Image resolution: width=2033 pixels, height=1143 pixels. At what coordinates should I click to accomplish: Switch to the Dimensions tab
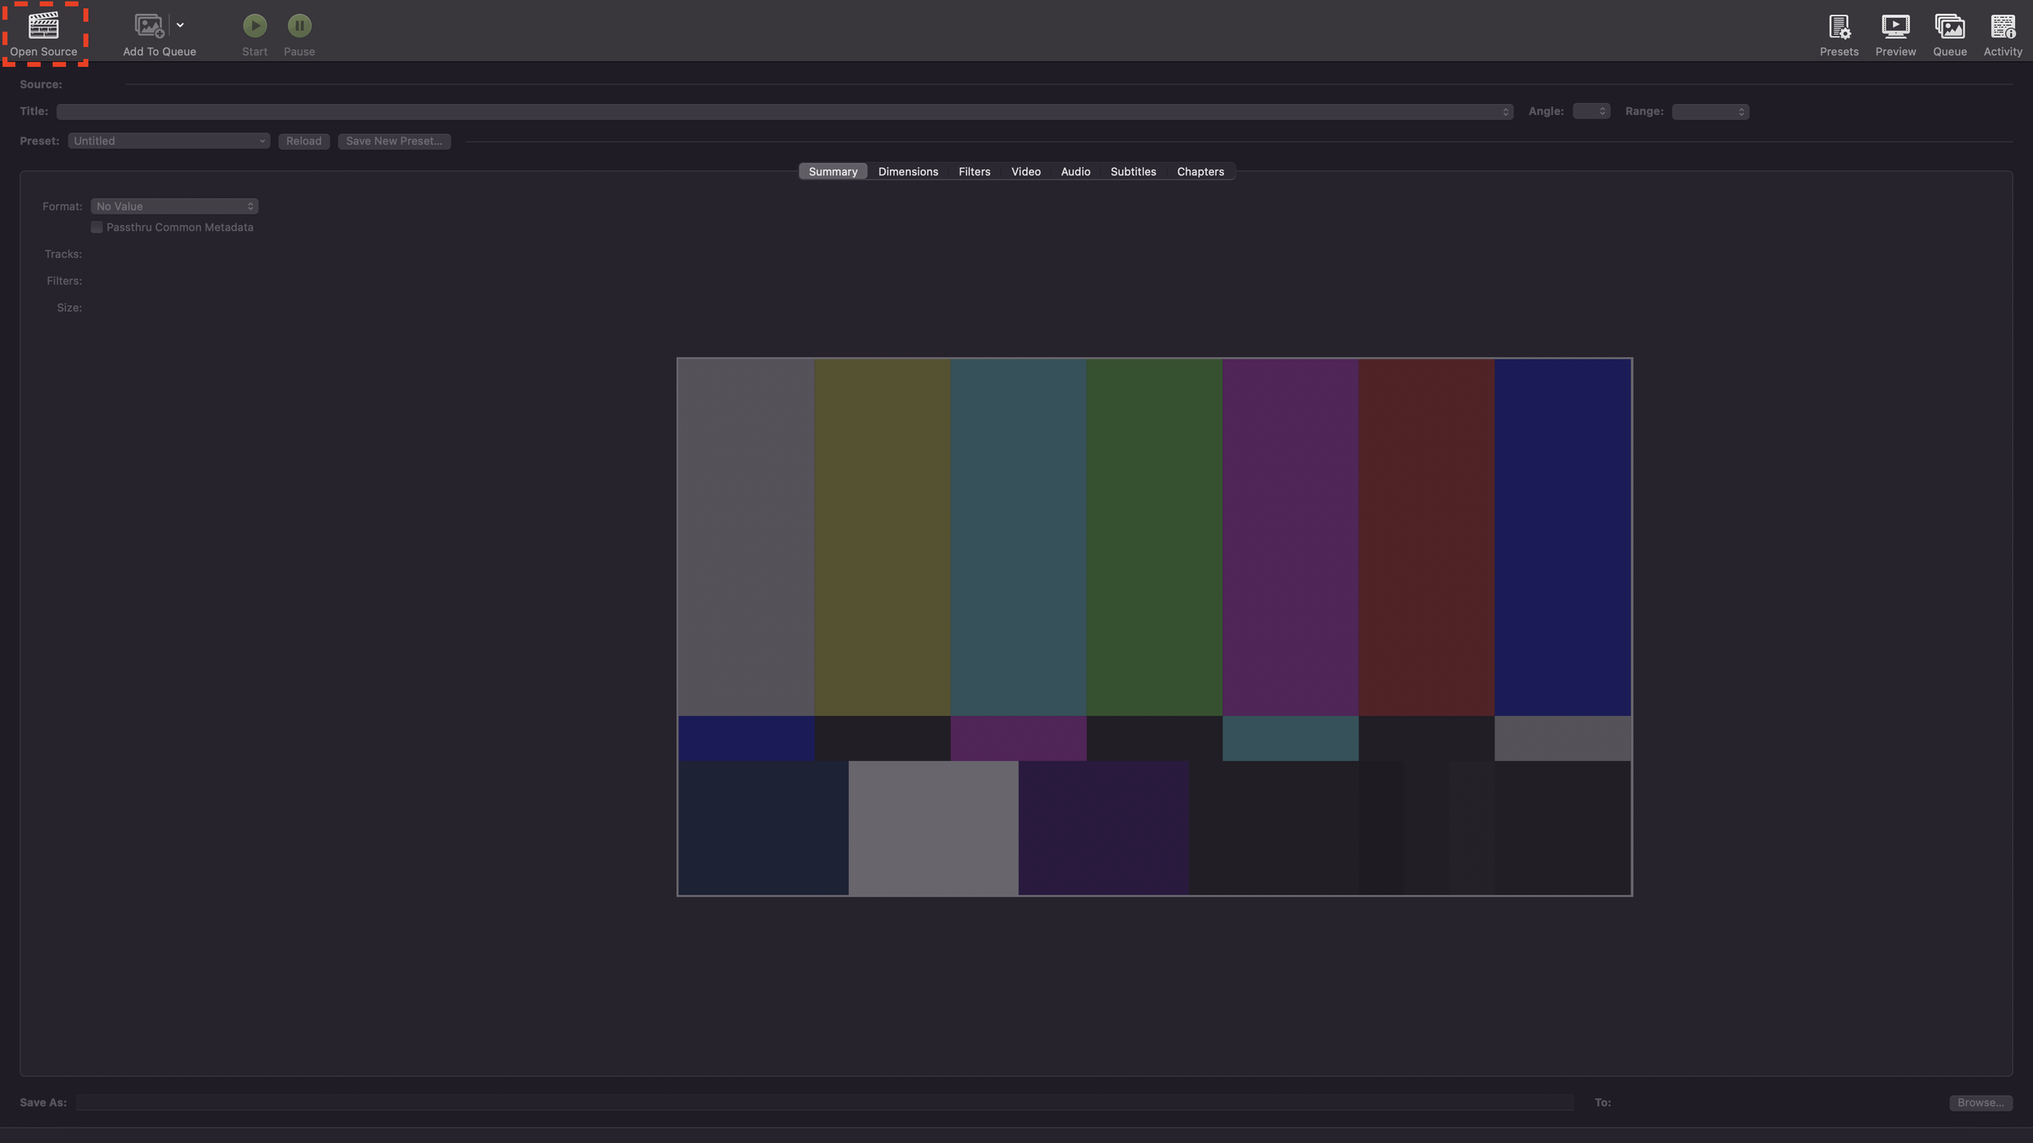908,172
